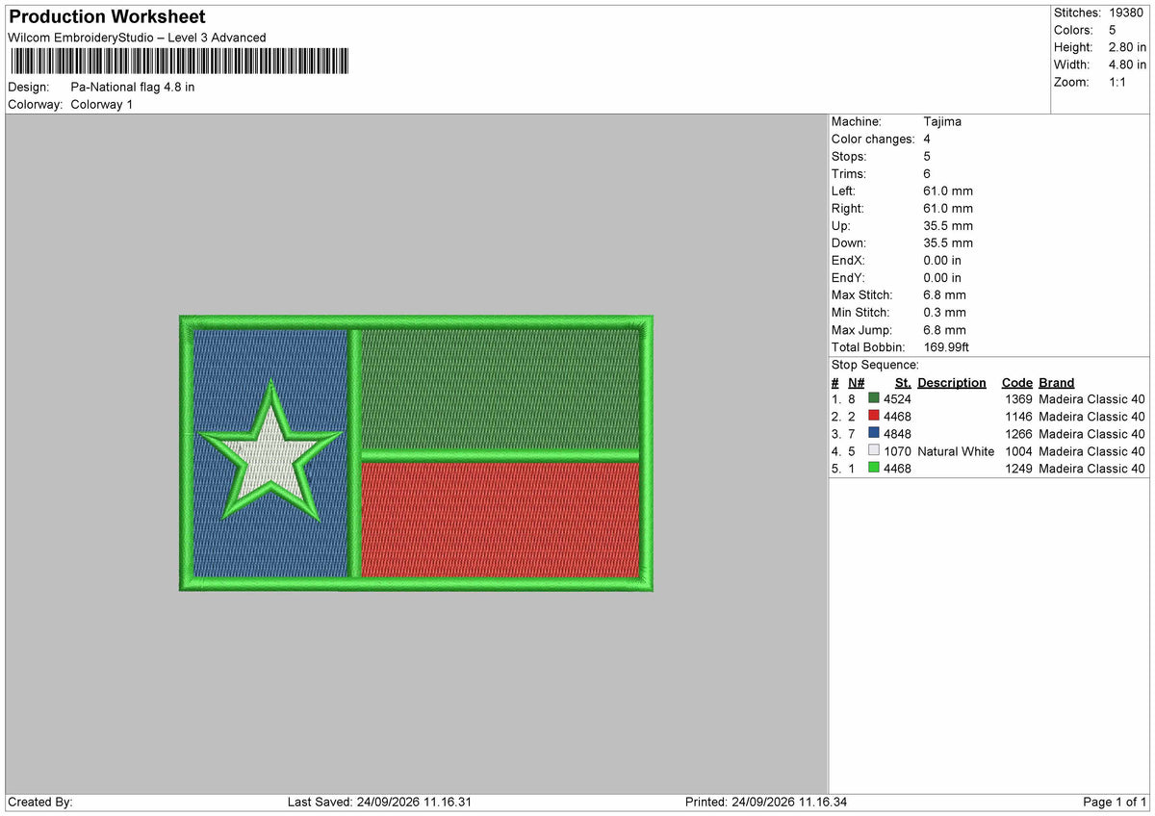This screenshot has width=1155, height=816.
Task: Click thread code '1266'
Action: click(1018, 433)
